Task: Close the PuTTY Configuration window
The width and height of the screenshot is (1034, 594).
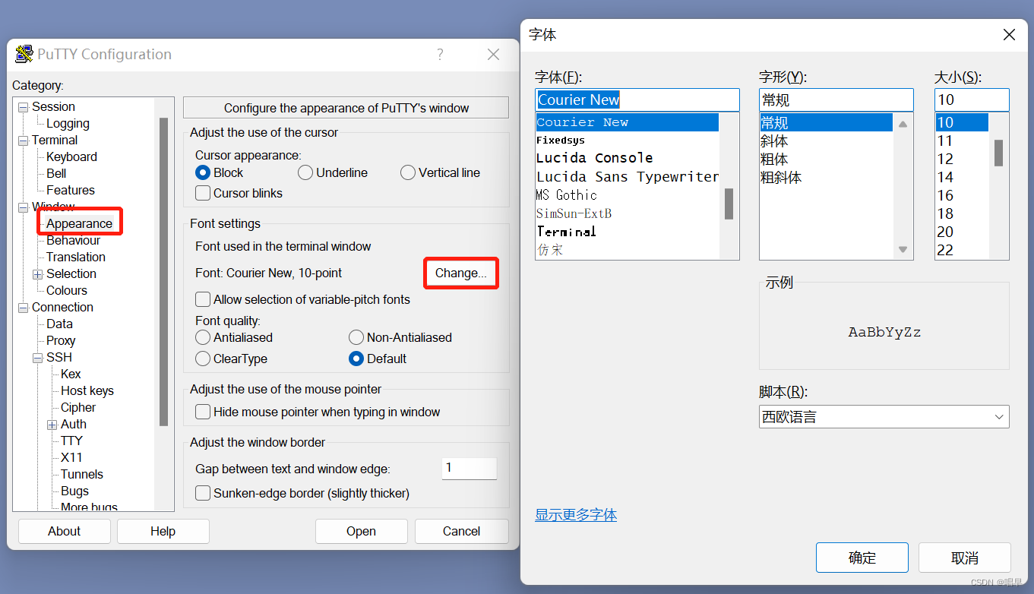Action: click(494, 55)
